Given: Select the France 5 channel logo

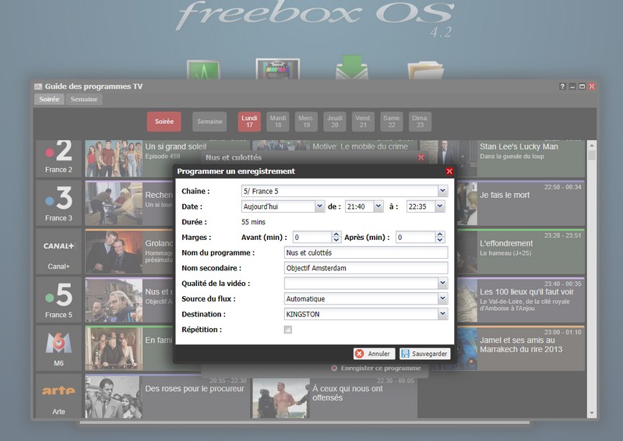Looking at the screenshot, I should coord(59,299).
